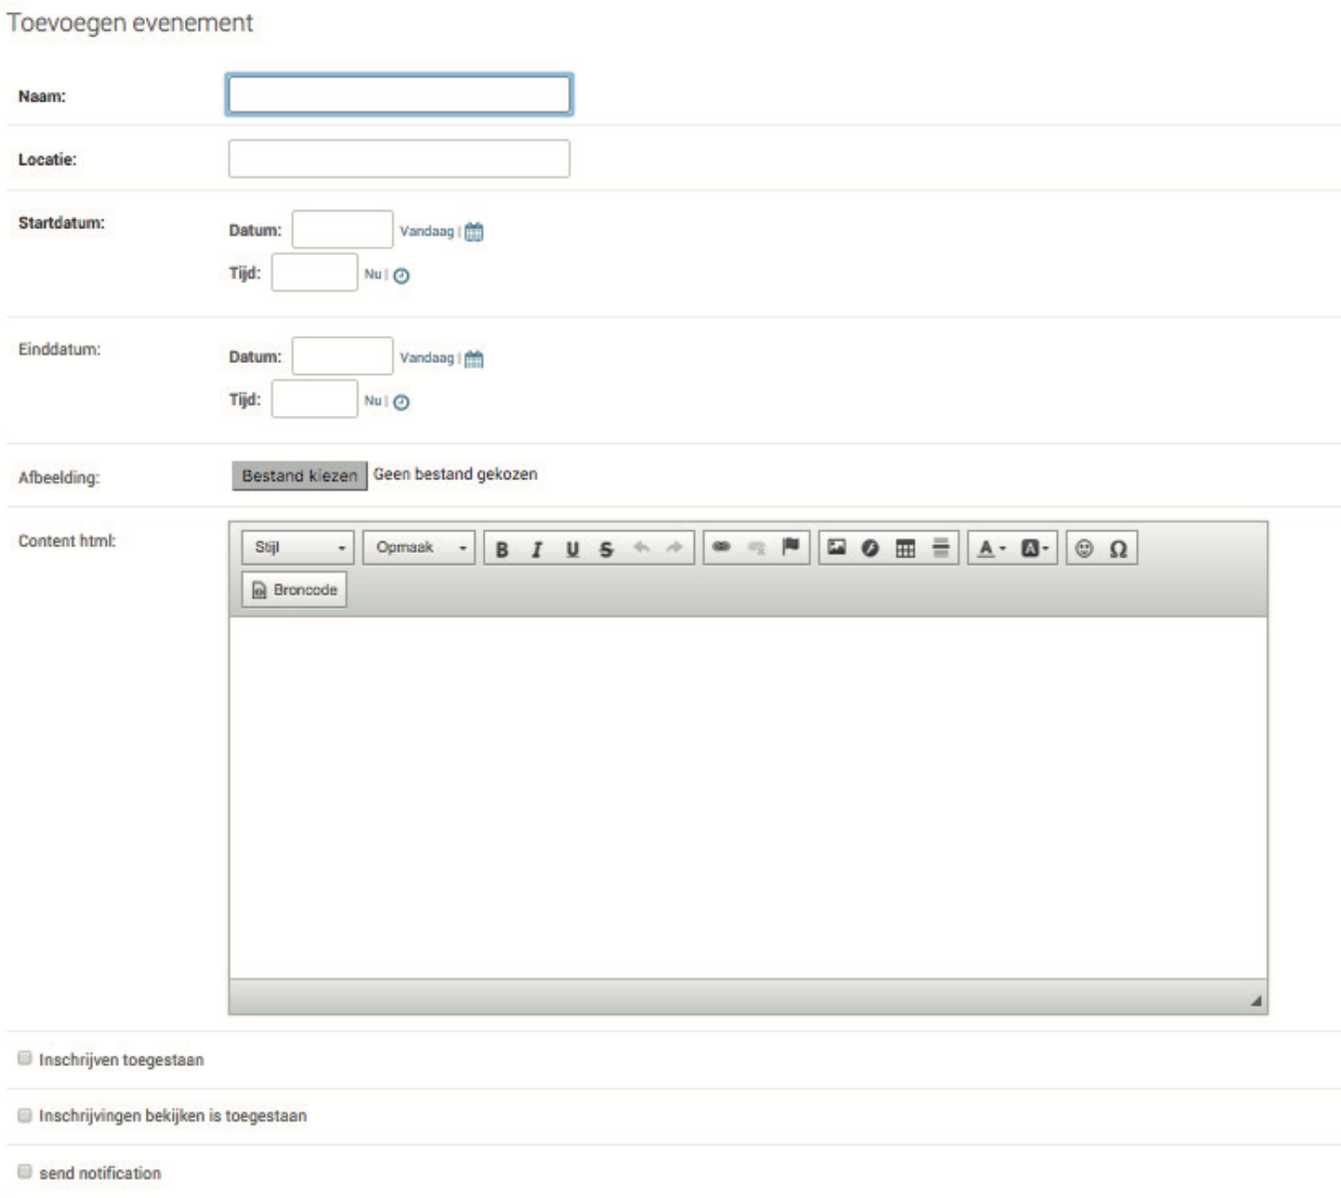Click the Broncode source button
The image size is (1341, 1198).
(x=294, y=589)
